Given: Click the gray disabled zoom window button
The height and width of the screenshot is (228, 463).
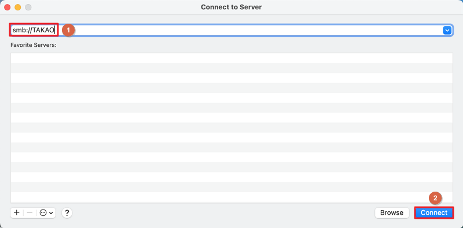Looking at the screenshot, I should (x=28, y=7).
